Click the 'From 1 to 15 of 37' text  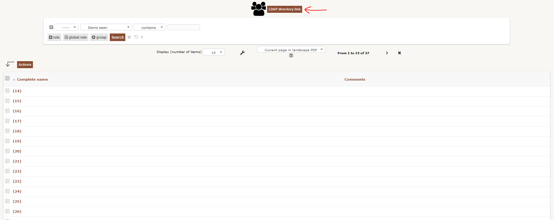[353, 53]
